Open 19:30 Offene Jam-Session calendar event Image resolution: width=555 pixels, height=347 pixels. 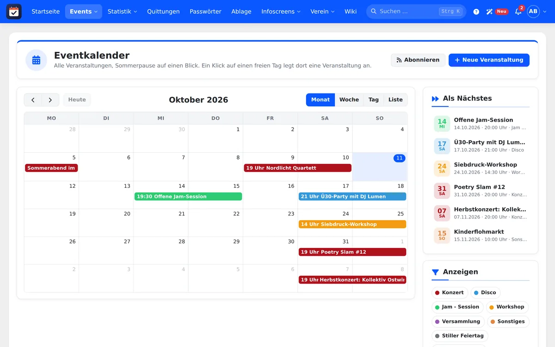[188, 197]
